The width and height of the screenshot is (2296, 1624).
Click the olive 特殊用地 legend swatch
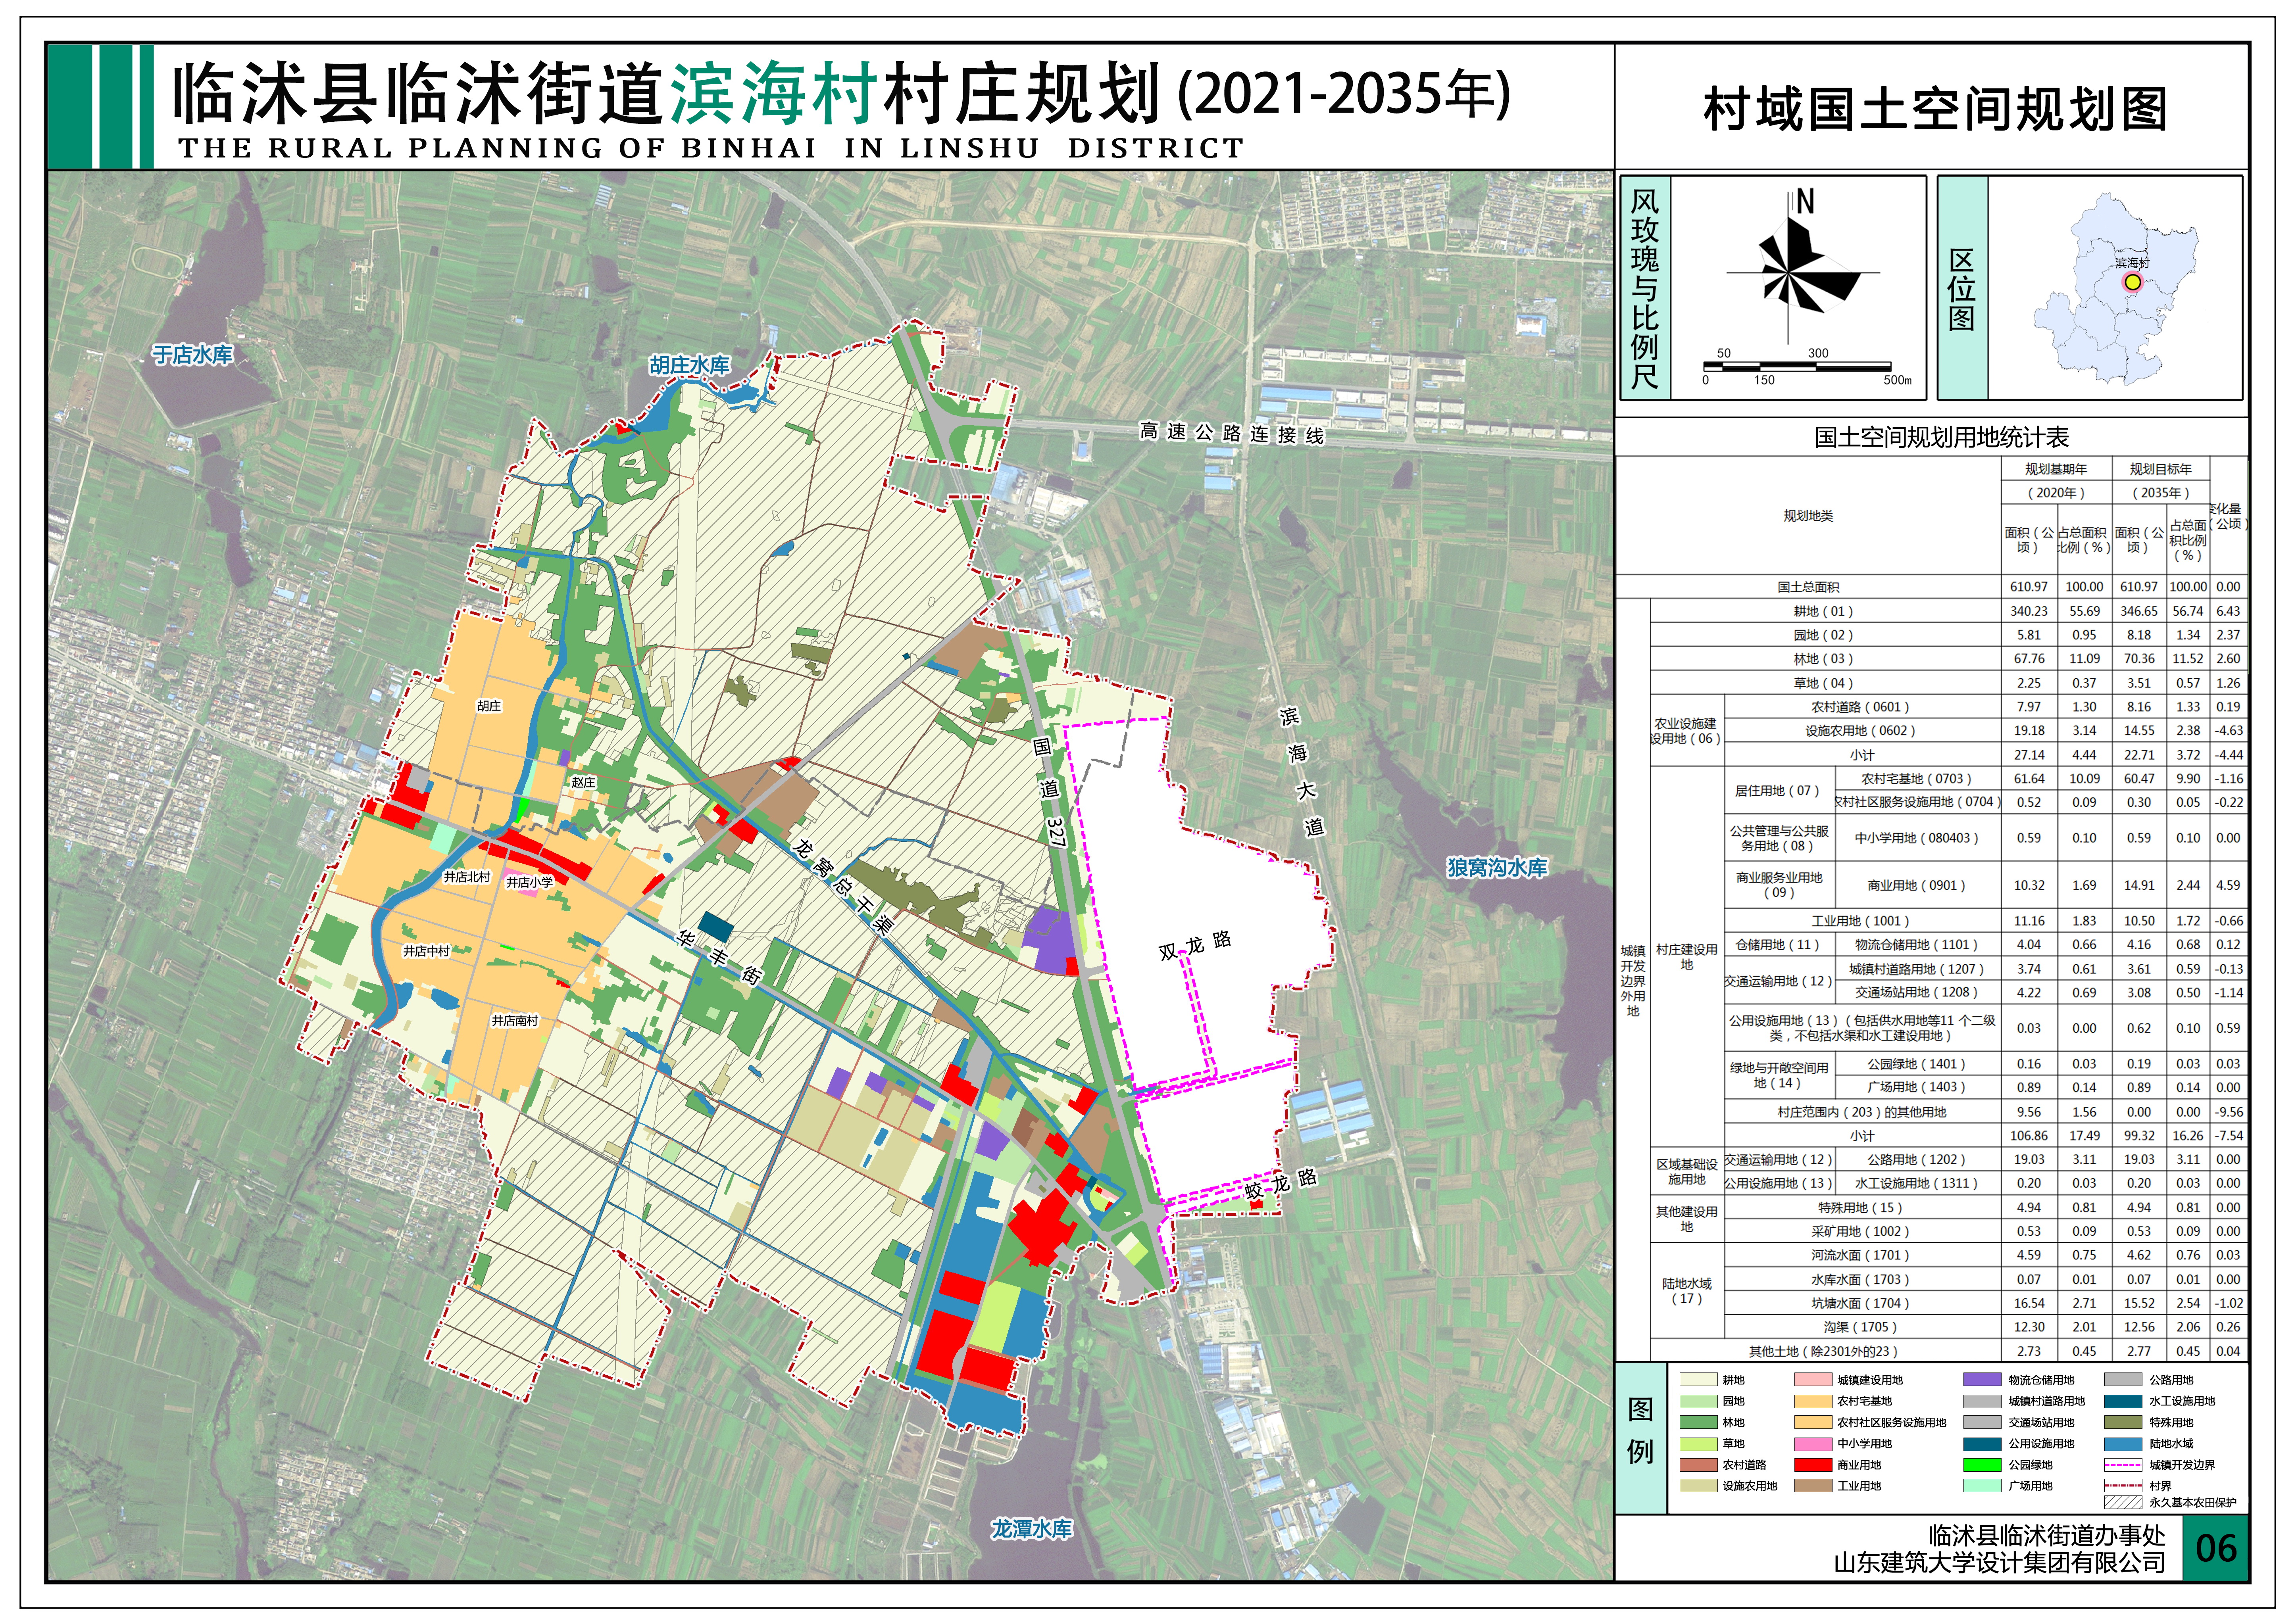(2123, 1422)
